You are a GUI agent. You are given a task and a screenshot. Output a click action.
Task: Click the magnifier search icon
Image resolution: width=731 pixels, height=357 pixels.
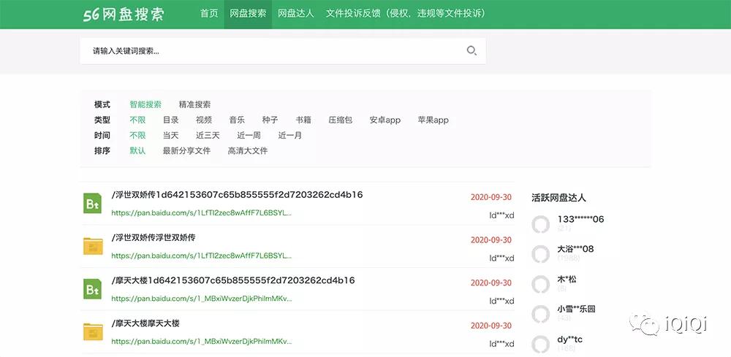coord(471,50)
